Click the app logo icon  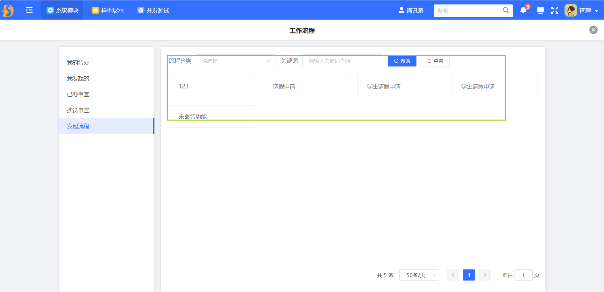[8, 10]
